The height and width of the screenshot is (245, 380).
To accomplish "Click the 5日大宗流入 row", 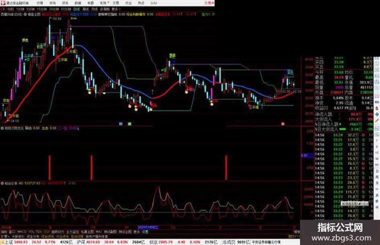I will tap(344, 129).
